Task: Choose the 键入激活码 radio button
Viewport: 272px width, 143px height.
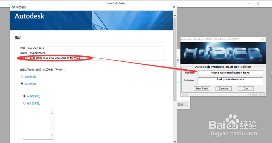Action: (24, 103)
